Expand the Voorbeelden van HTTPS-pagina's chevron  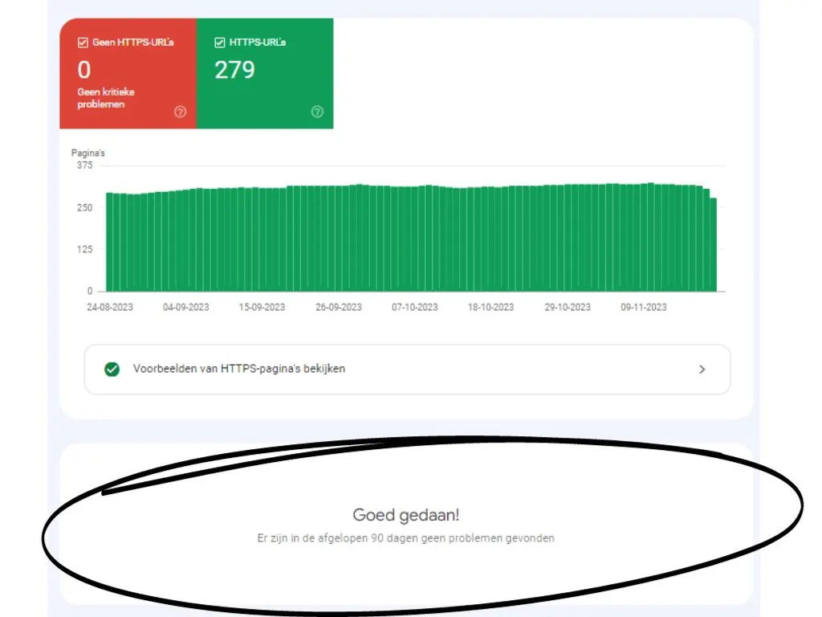(x=702, y=370)
